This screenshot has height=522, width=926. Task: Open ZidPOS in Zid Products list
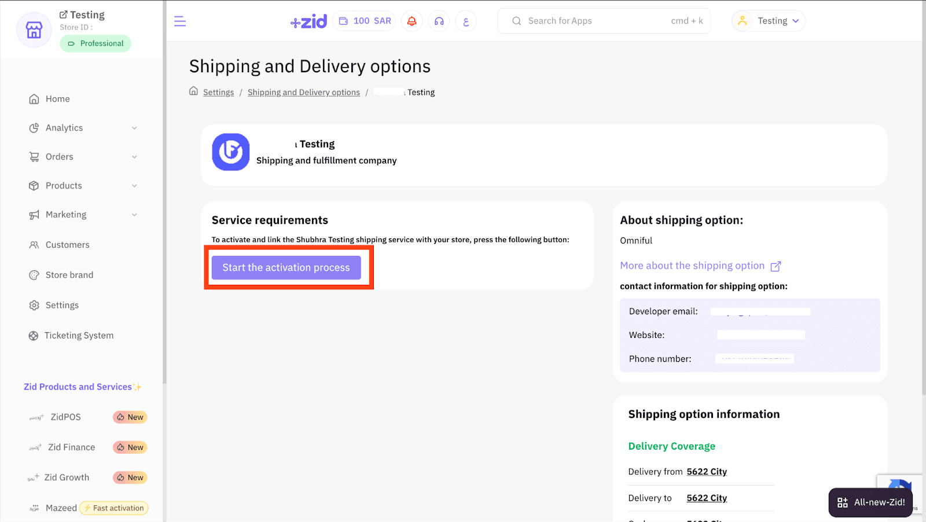65,417
